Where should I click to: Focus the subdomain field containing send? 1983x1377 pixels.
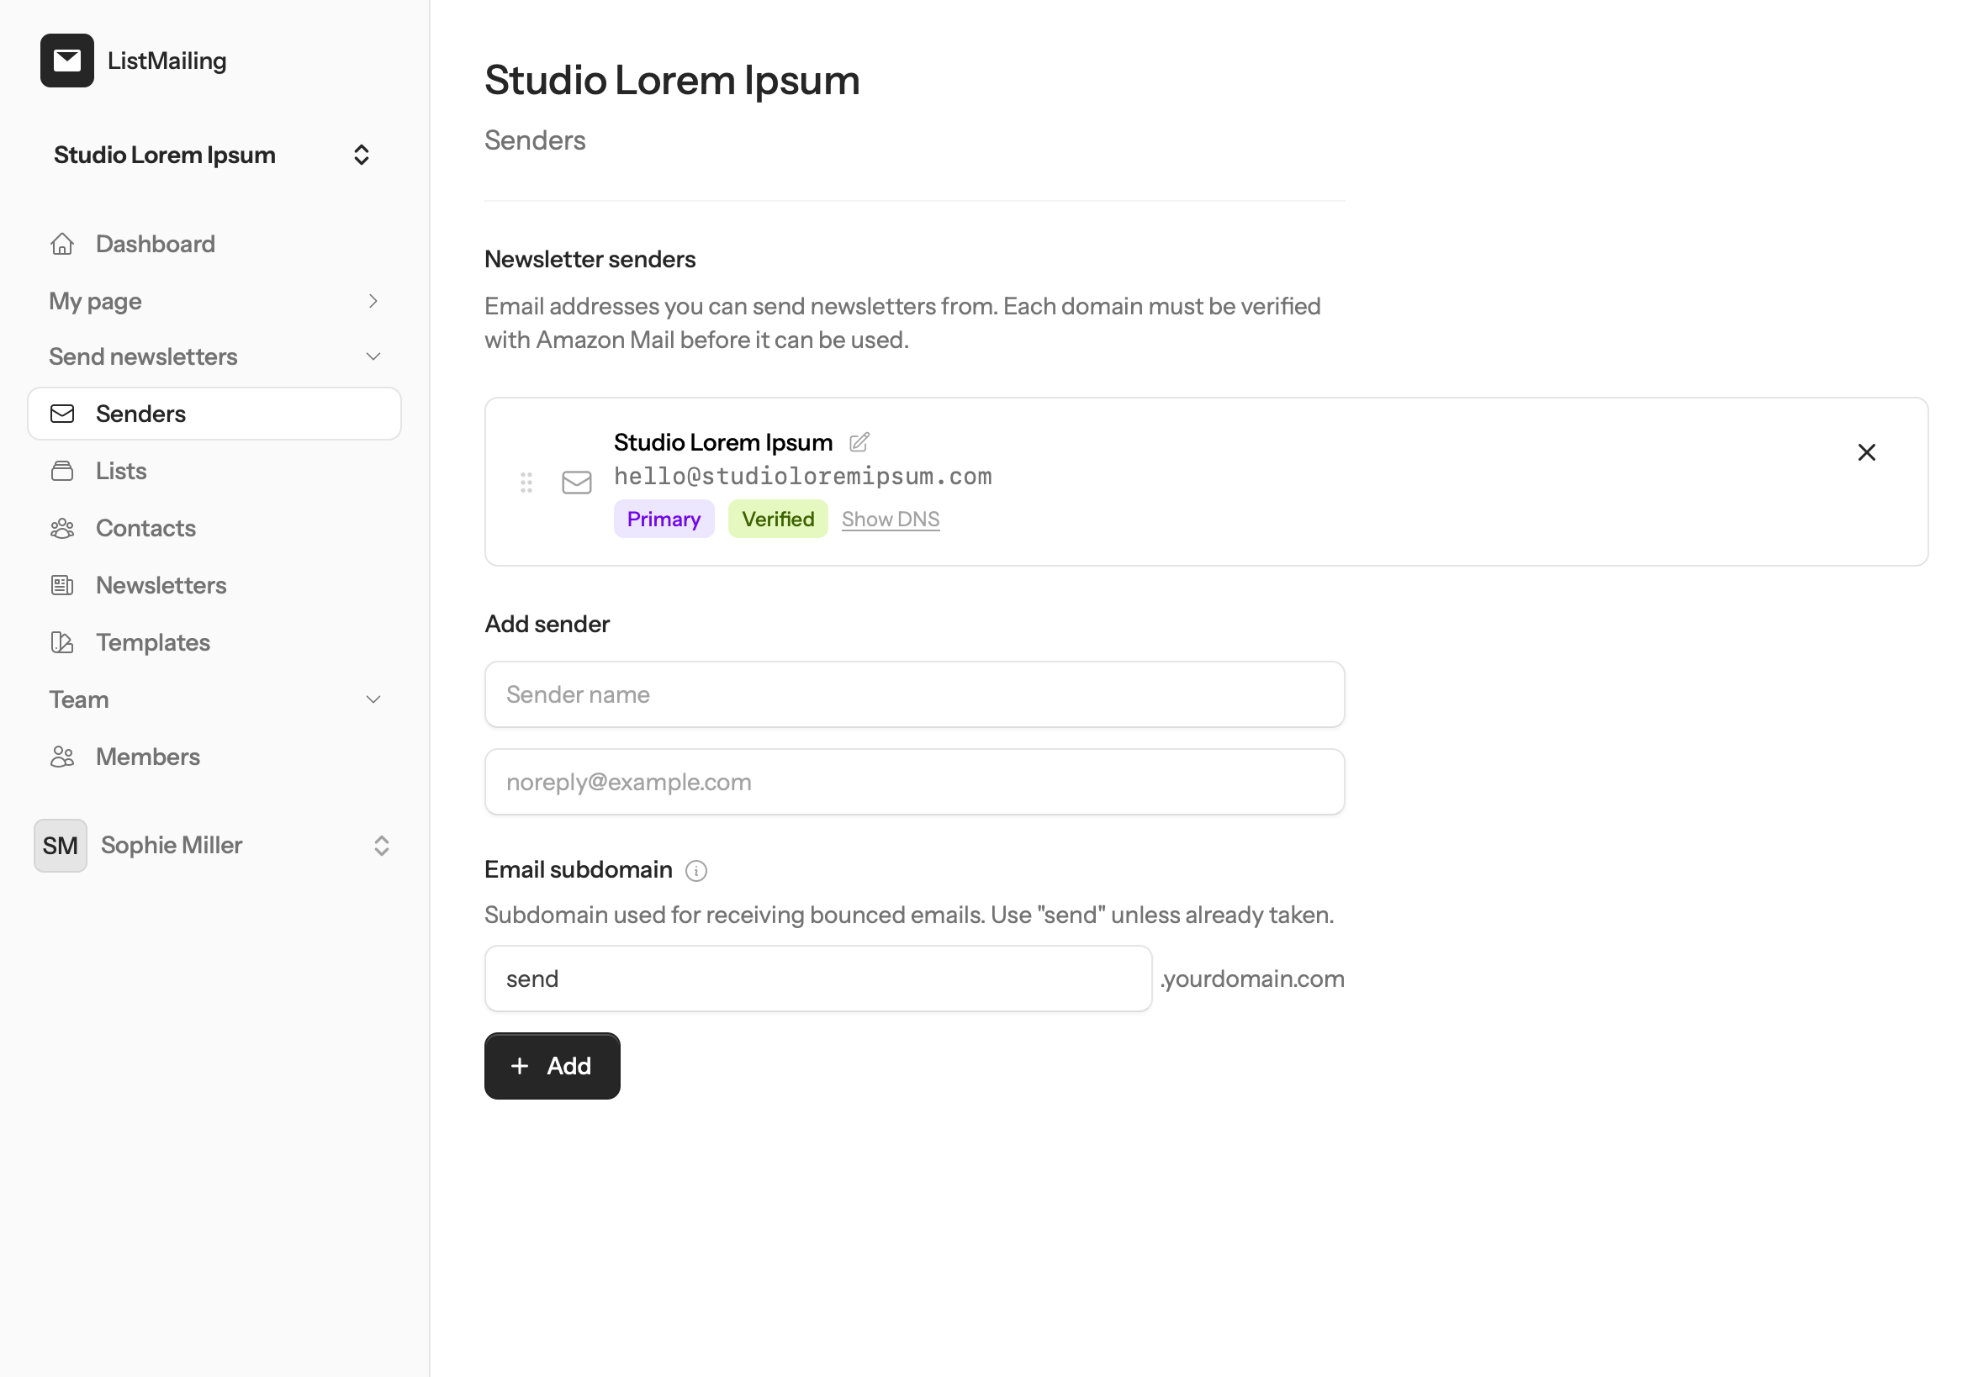point(818,979)
